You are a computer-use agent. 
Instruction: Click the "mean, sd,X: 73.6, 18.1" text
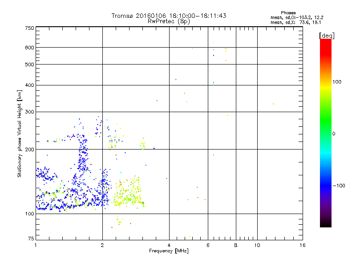coord(295,22)
